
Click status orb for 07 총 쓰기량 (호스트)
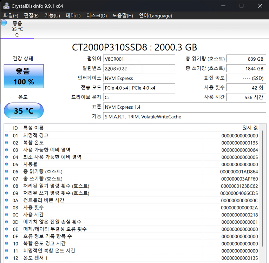pos(7,178)
